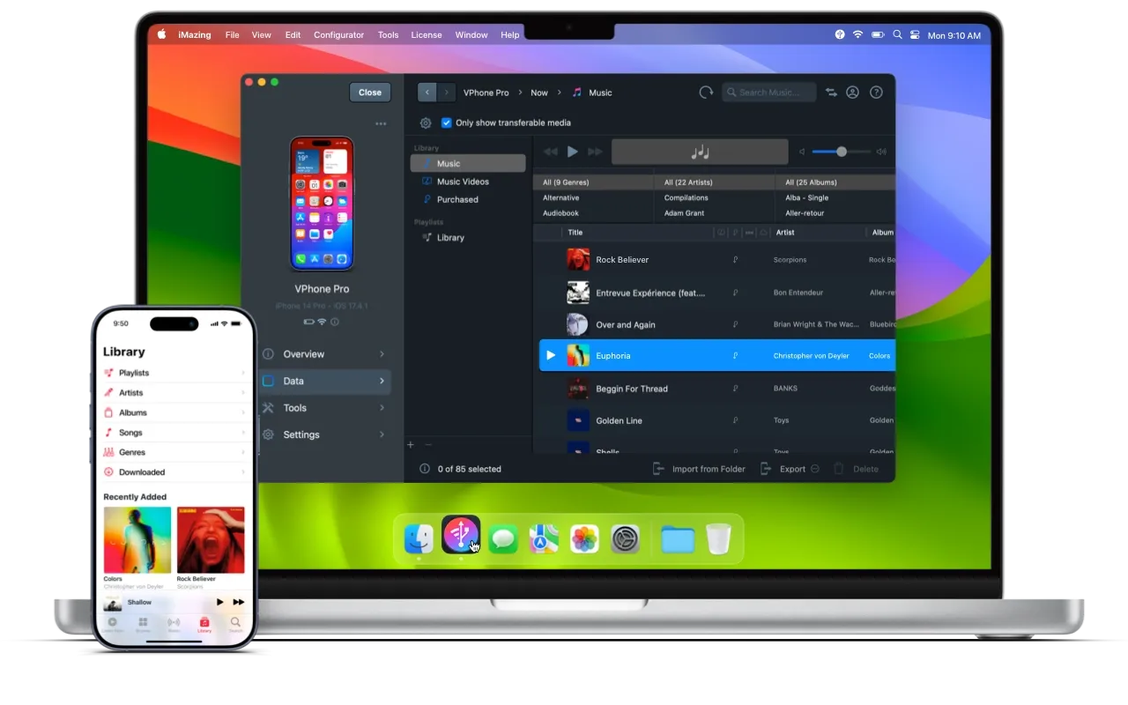Open the Configurator menu
The width and height of the screenshot is (1128, 705).
click(x=338, y=35)
